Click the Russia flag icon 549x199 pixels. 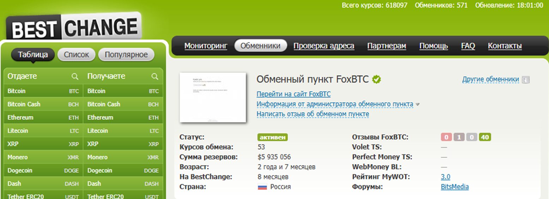pyautogui.click(x=262, y=187)
